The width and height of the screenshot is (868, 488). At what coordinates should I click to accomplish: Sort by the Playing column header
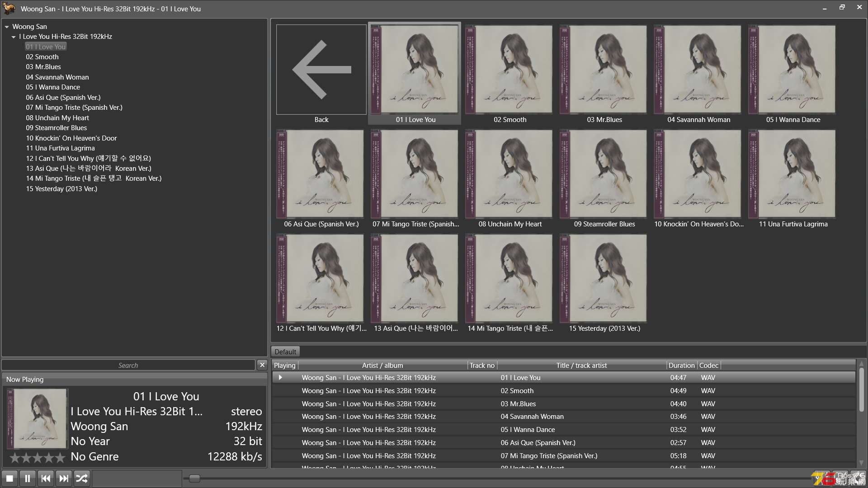[285, 365]
